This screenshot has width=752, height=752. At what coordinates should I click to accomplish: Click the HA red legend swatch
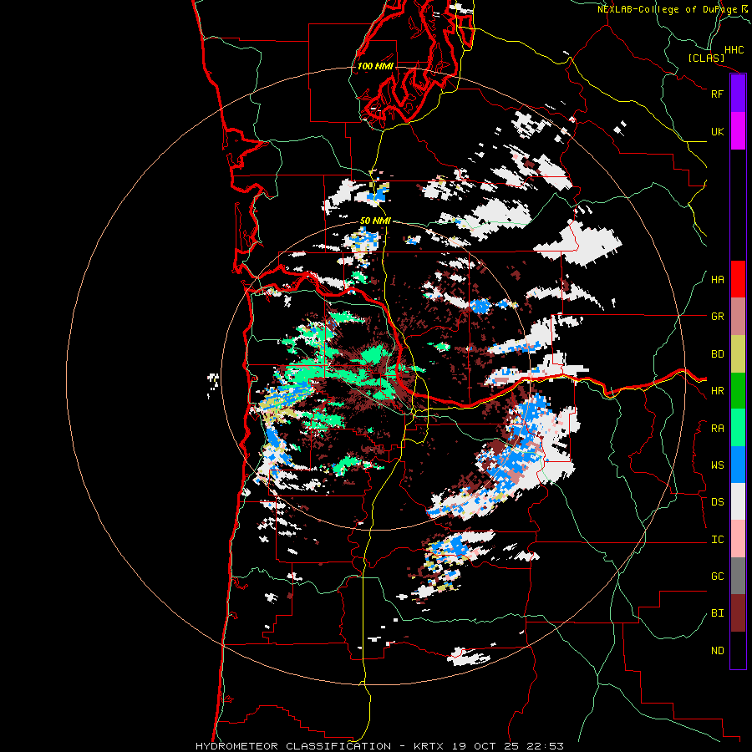(x=738, y=279)
